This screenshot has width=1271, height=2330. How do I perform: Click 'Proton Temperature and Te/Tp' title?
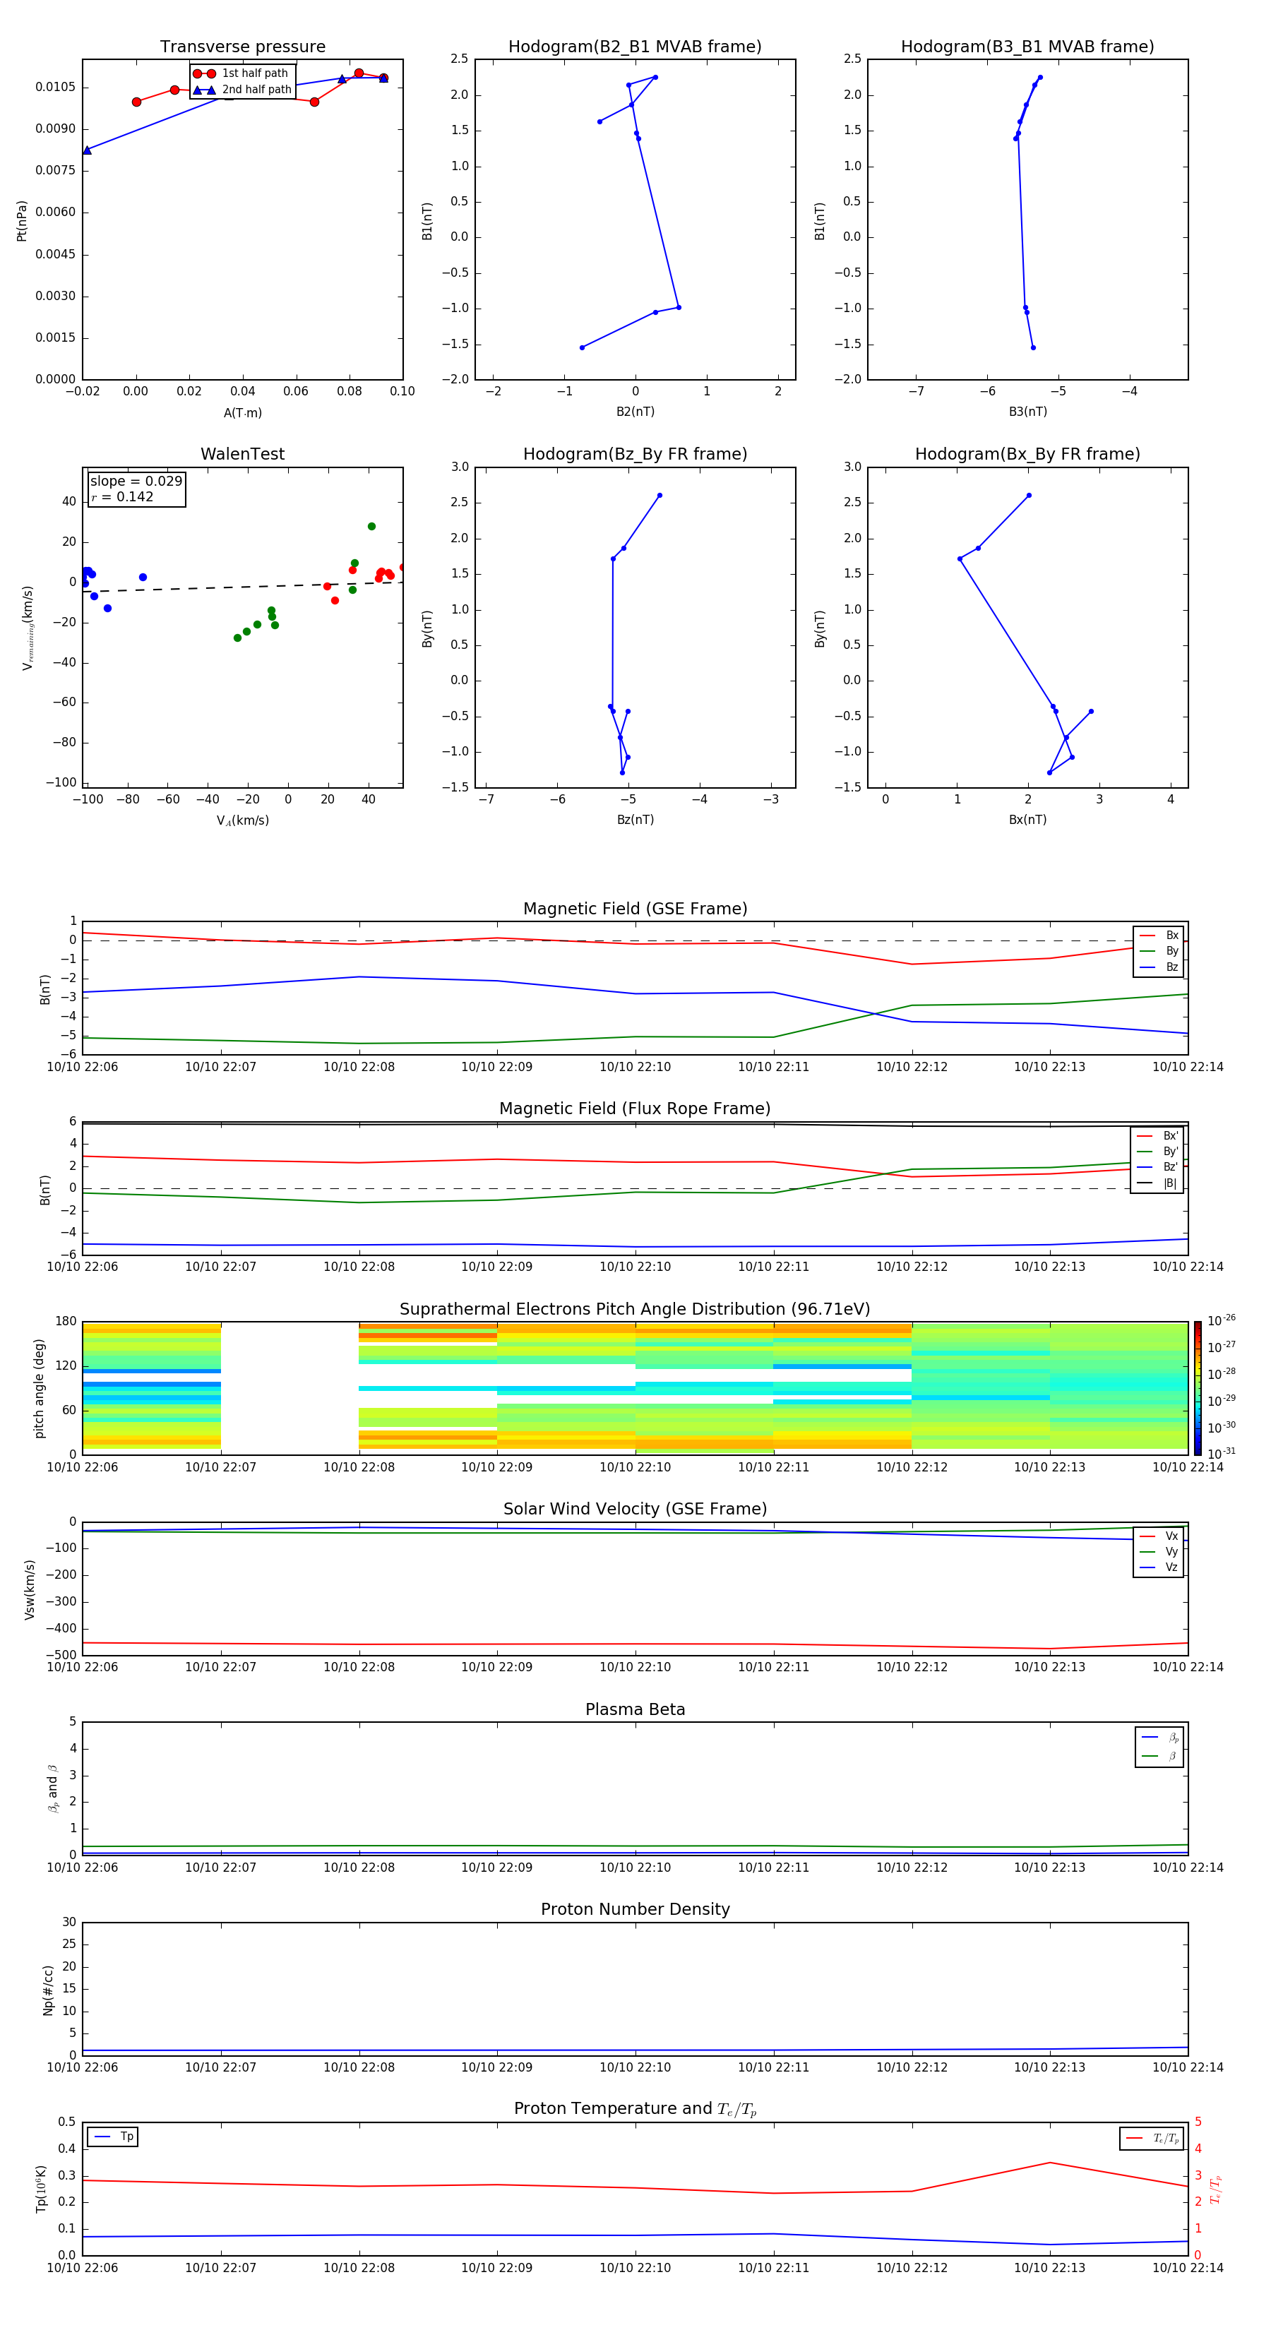635,2109
